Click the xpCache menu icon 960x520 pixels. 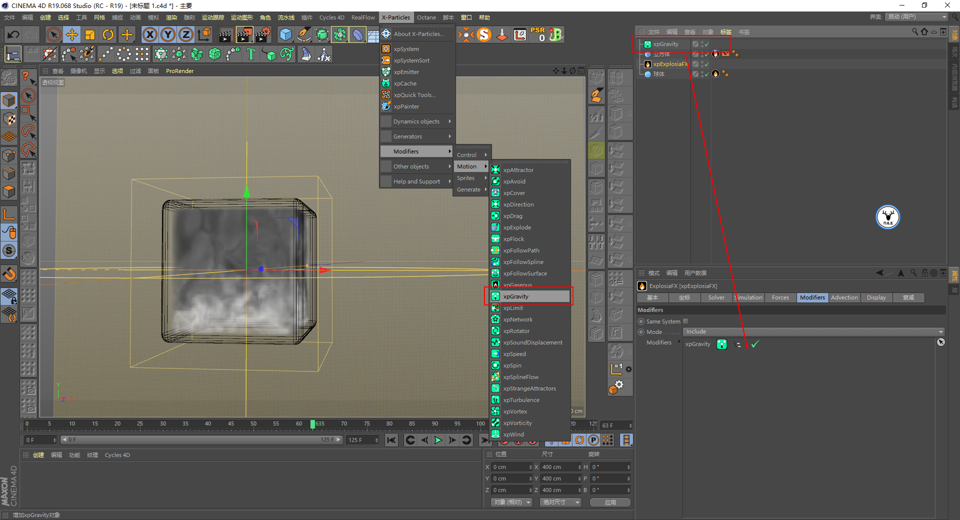386,83
